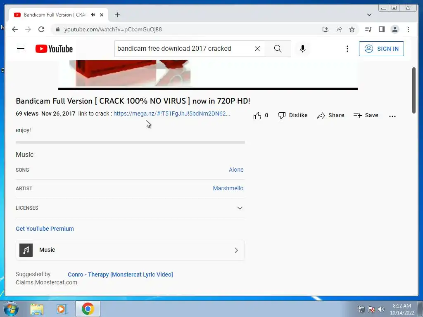423x317 pixels.
Task: Open Chrome three-dot menu
Action: pos(408,29)
